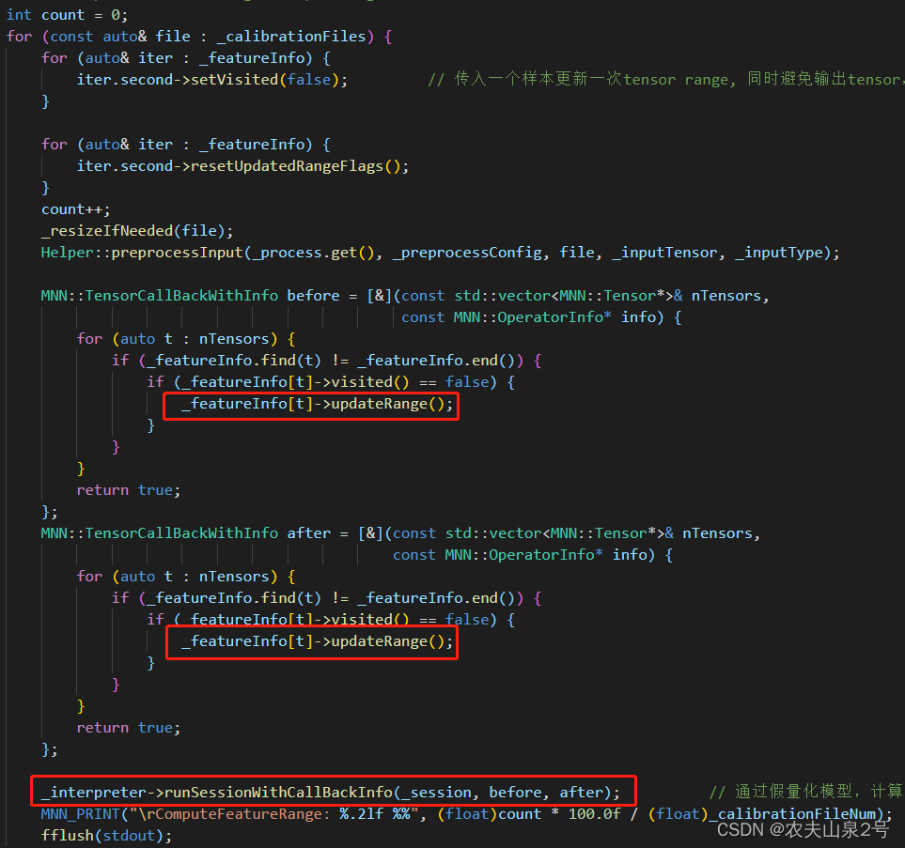Viewport: 905px width, 848px height.
Task: Click the variable name 'before' in its lambda declaration
Action: pos(313,296)
